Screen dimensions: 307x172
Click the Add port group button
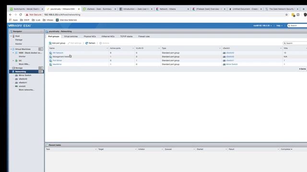point(57,43)
